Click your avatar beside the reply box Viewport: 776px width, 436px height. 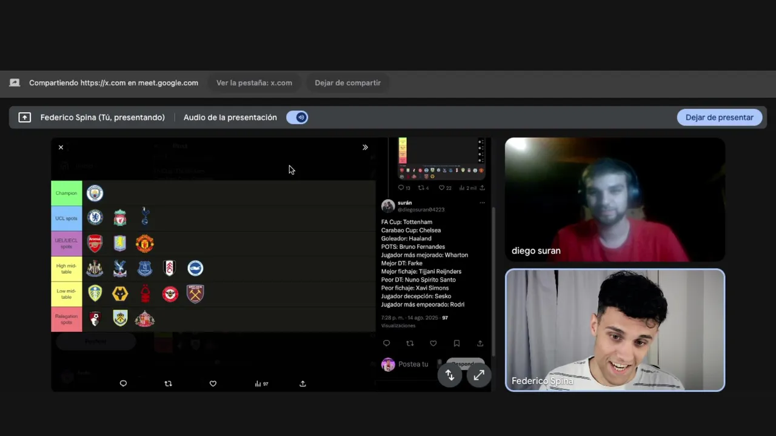tap(388, 365)
